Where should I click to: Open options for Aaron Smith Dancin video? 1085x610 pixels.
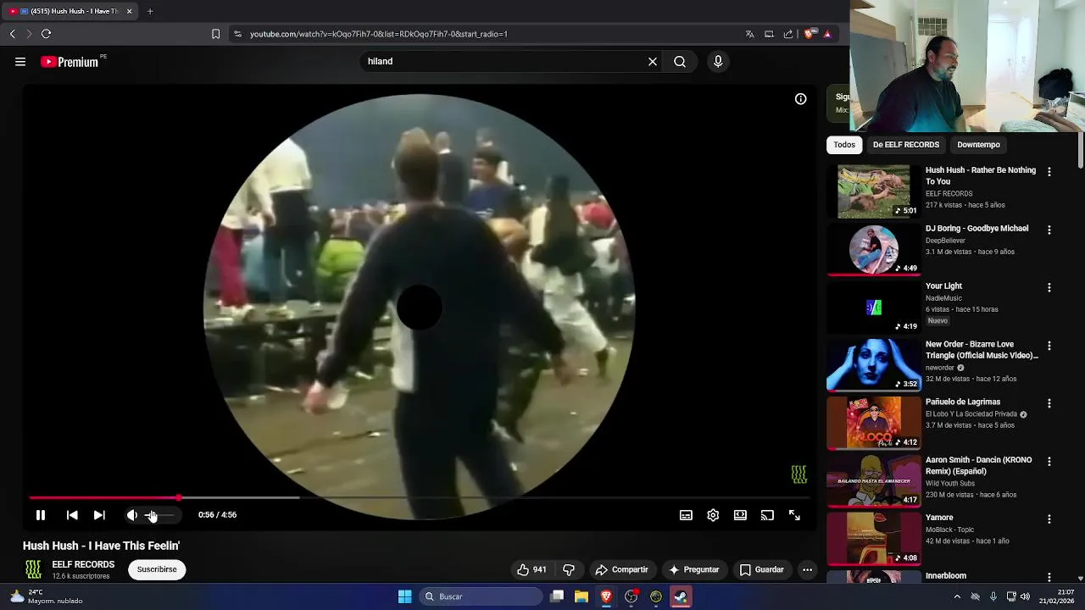click(1049, 461)
